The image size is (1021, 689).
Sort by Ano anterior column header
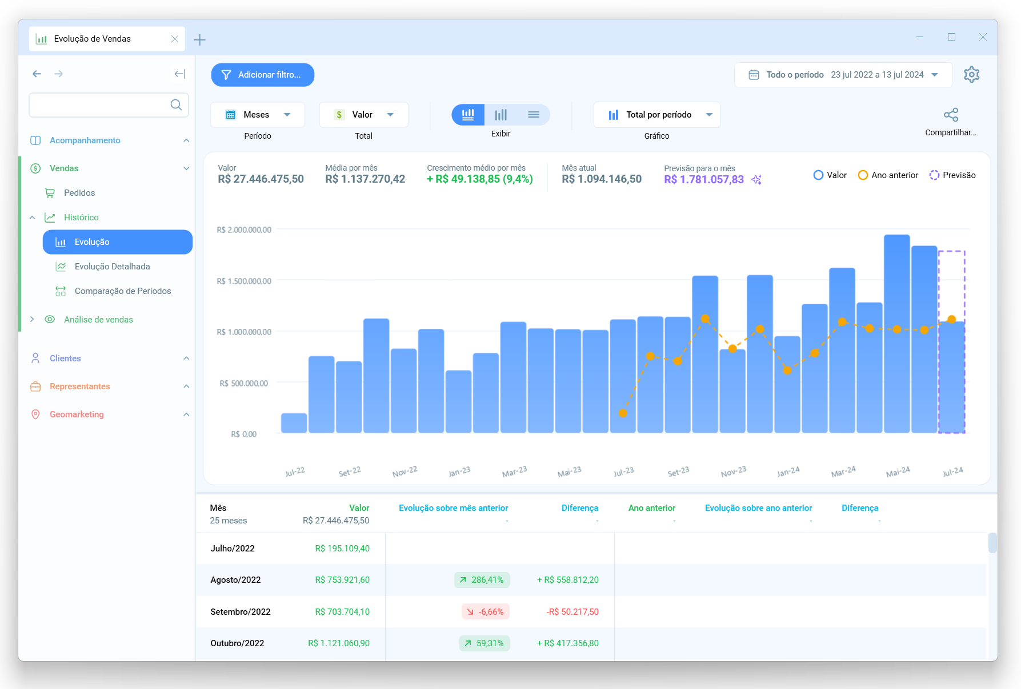(x=652, y=508)
